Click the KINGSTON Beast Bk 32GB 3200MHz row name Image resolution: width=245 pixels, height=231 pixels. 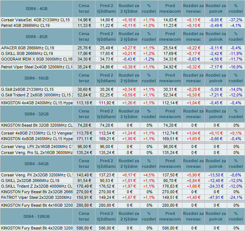[37, 125]
